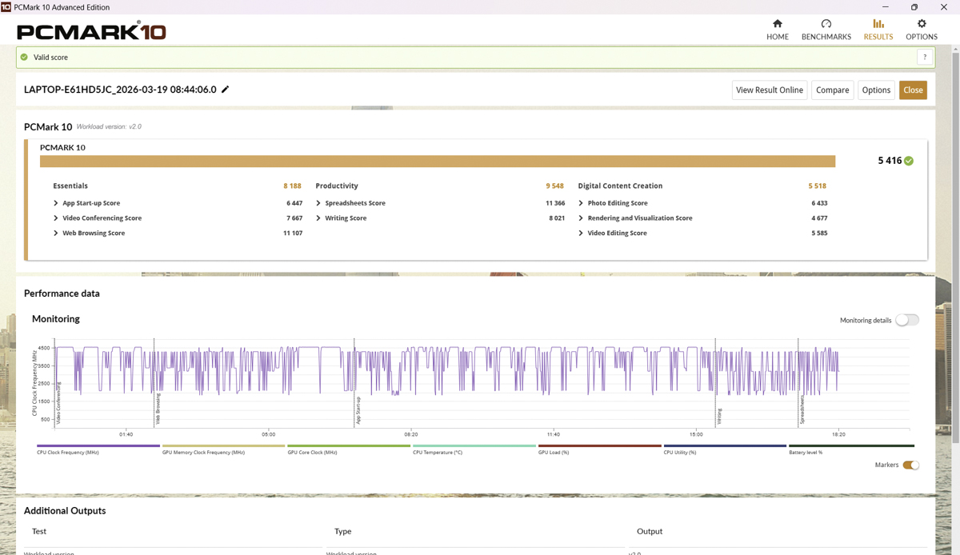Click the question mark help icon
Screen dimensions: 960x555
point(925,58)
